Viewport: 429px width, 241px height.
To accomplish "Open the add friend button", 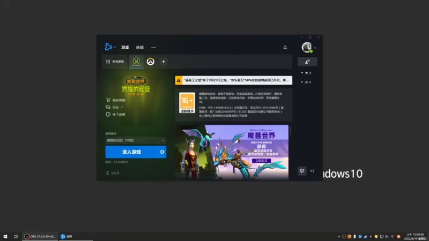I will point(307,62).
